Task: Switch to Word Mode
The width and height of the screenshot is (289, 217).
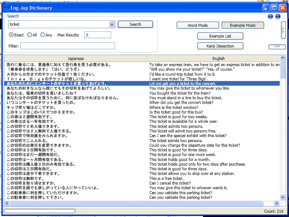Action: 198,25
